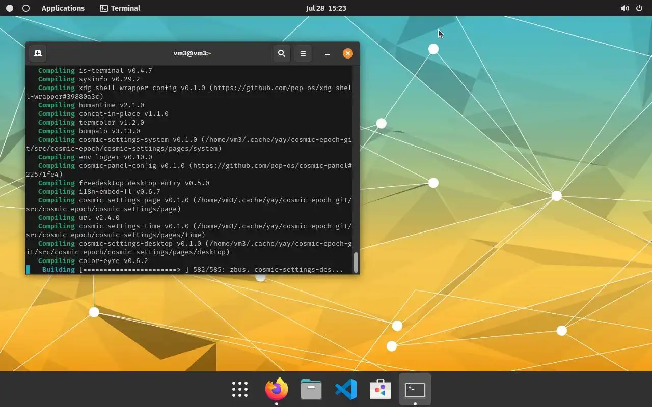Click the text 'env_logger v0.10.0'

(x=116, y=157)
